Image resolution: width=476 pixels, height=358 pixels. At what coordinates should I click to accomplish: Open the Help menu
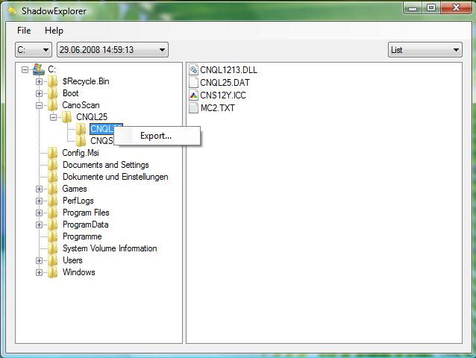point(54,31)
